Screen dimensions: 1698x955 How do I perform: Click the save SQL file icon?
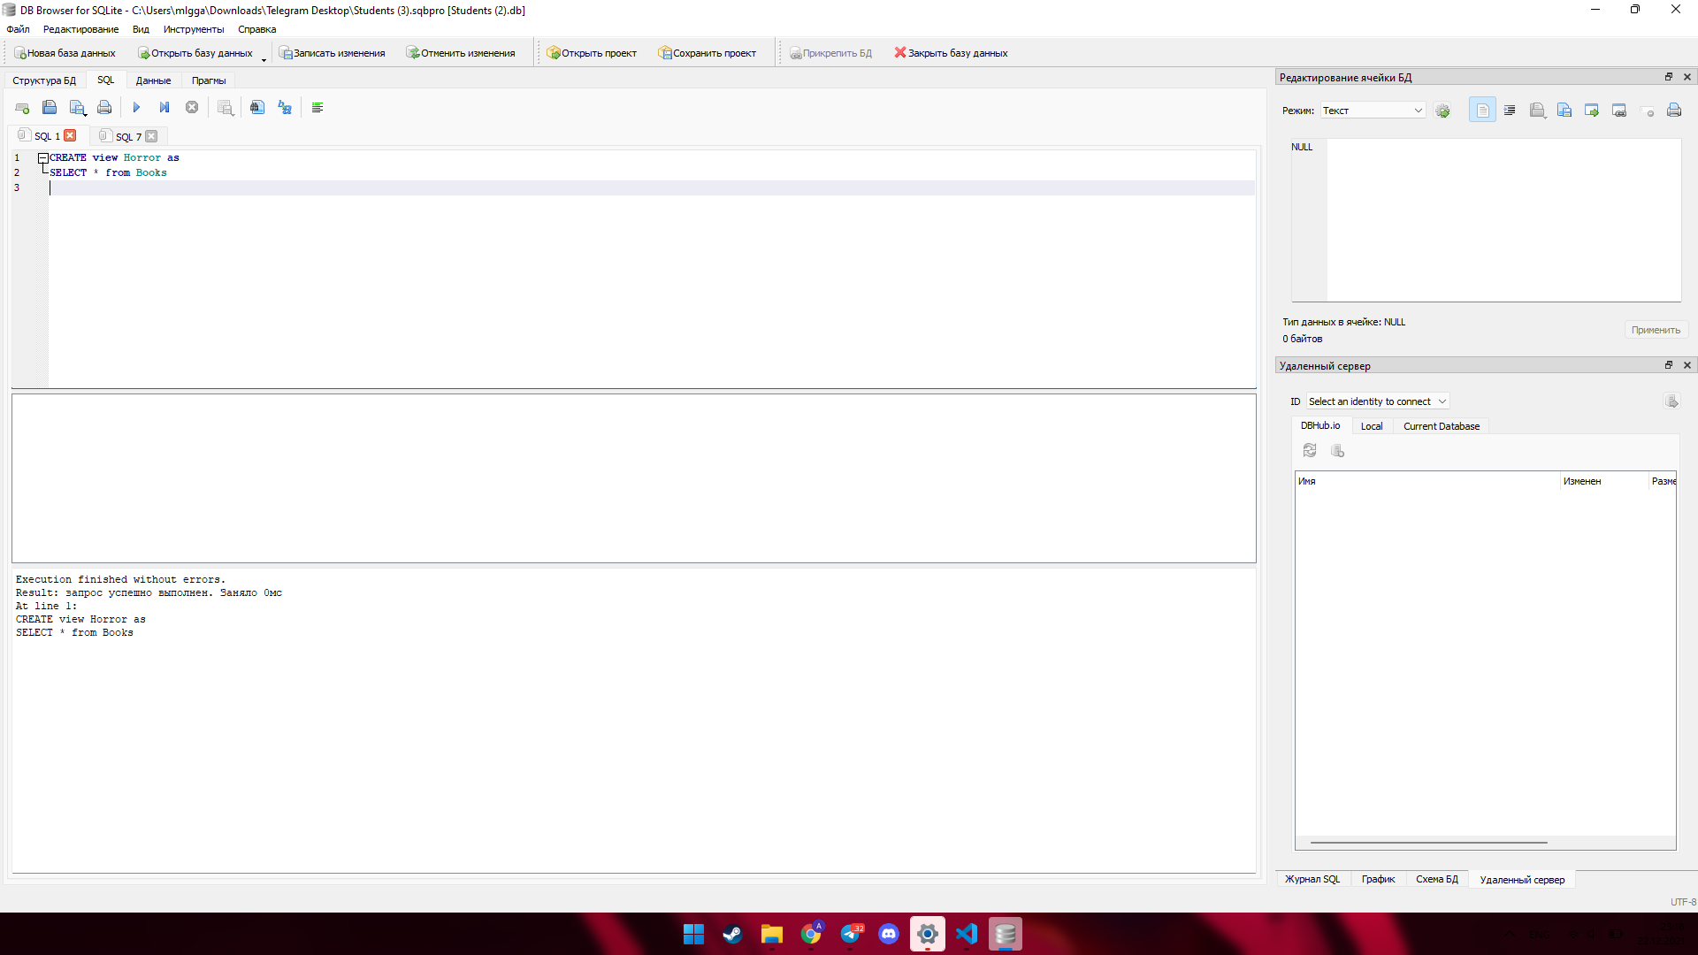point(78,108)
